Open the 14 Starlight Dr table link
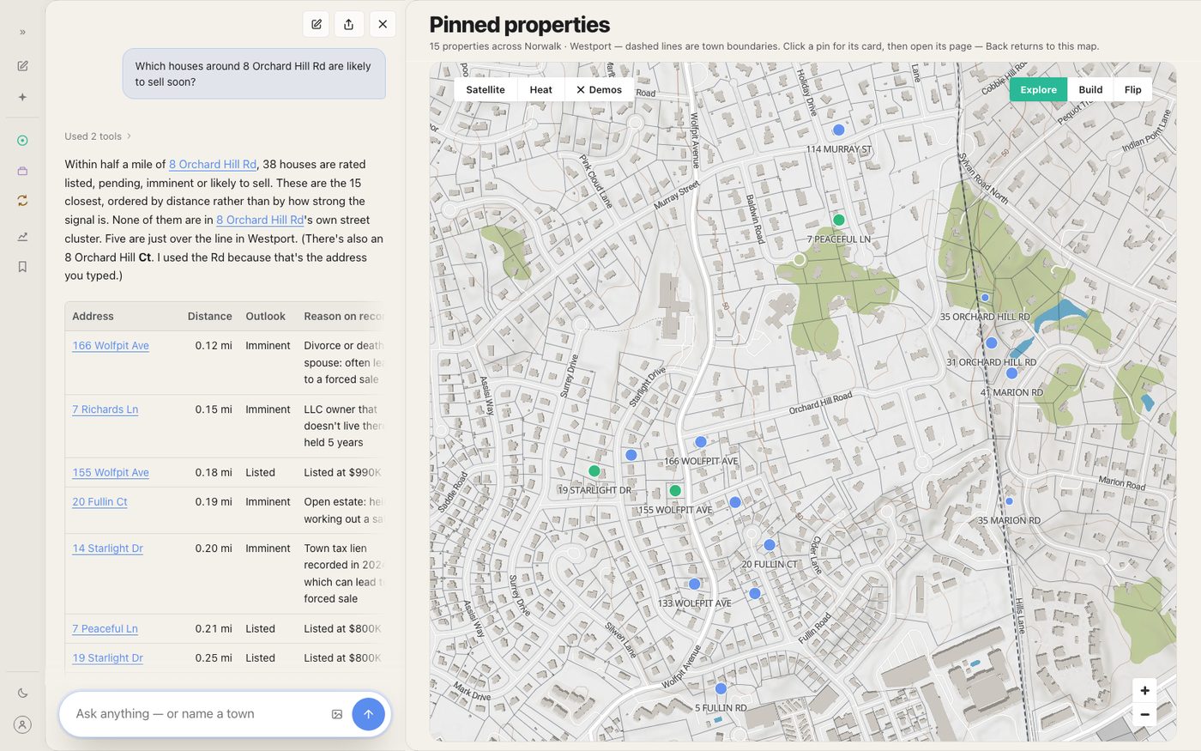 pyautogui.click(x=108, y=548)
